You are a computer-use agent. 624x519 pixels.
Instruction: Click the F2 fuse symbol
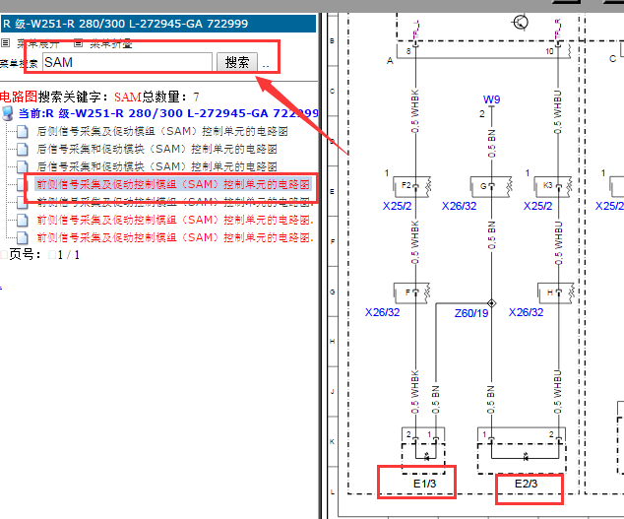tap(412, 186)
